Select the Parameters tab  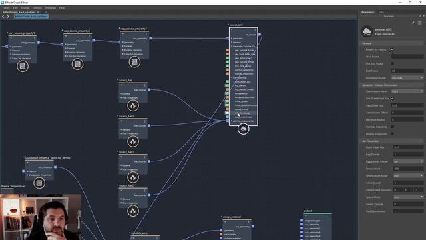[367, 12]
